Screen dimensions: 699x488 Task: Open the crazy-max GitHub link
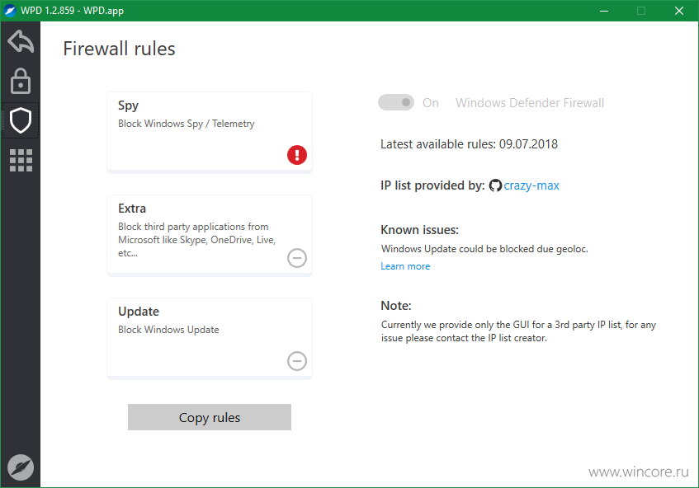pos(531,185)
